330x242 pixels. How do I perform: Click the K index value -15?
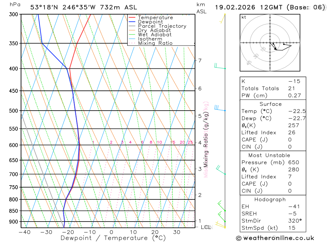[294, 81]
